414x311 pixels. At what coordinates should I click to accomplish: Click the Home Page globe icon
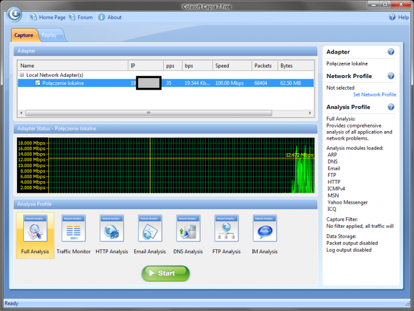pyautogui.click(x=33, y=17)
